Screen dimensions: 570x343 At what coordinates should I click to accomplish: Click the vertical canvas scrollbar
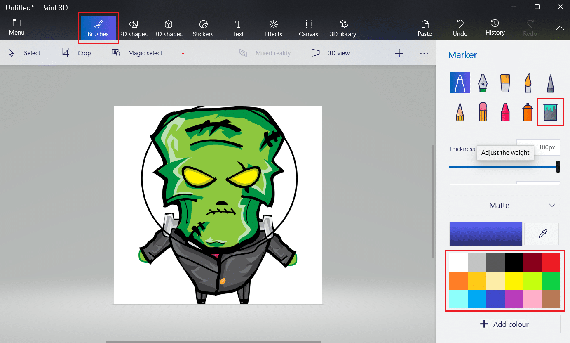432,201
